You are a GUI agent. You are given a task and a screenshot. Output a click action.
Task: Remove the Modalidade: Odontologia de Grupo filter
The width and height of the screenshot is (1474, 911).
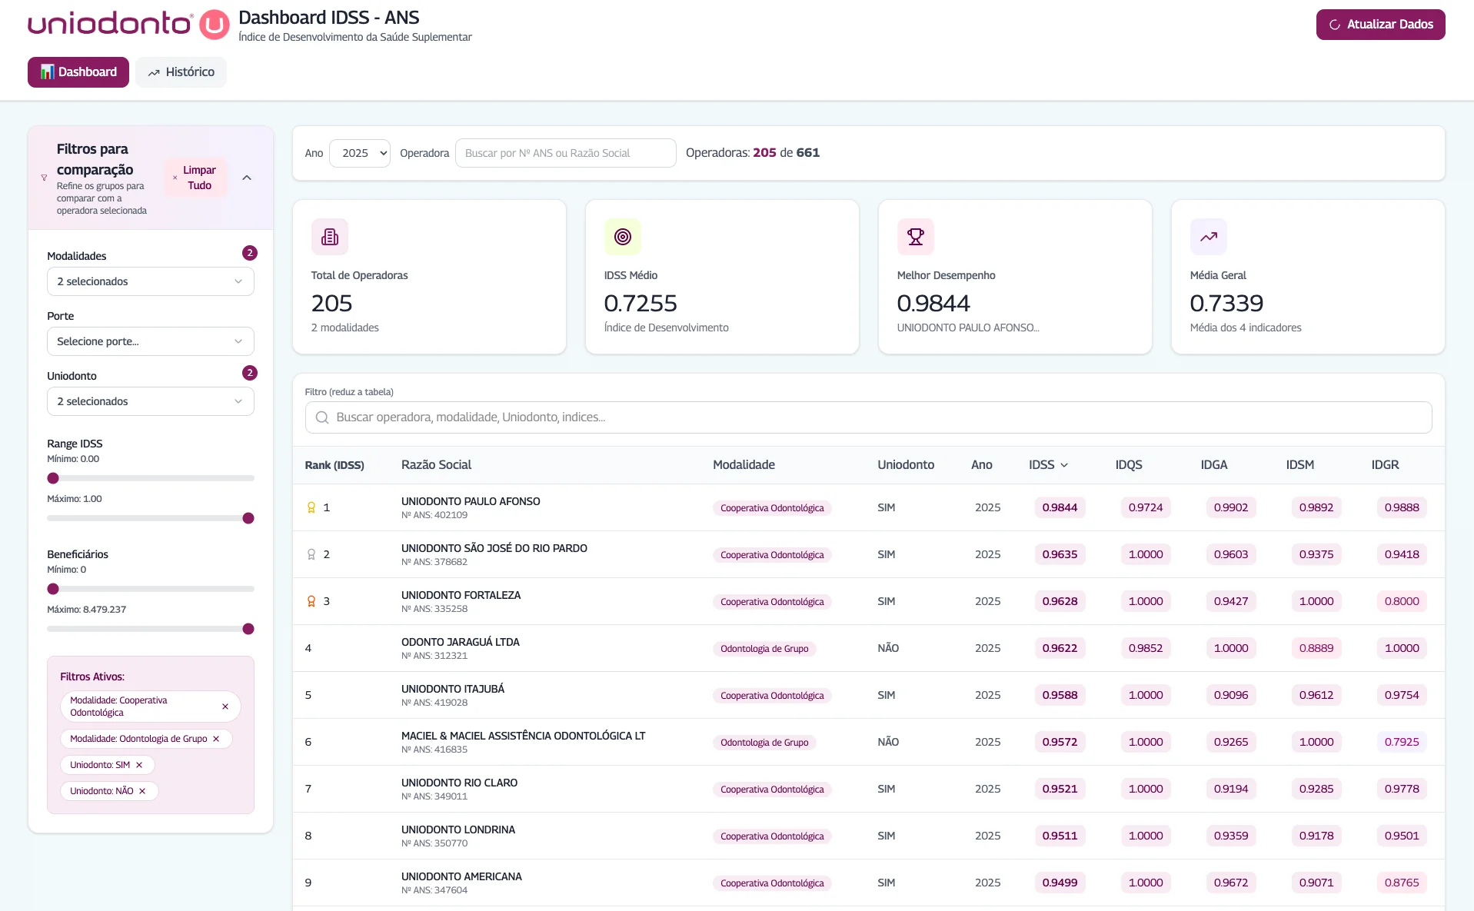216,739
